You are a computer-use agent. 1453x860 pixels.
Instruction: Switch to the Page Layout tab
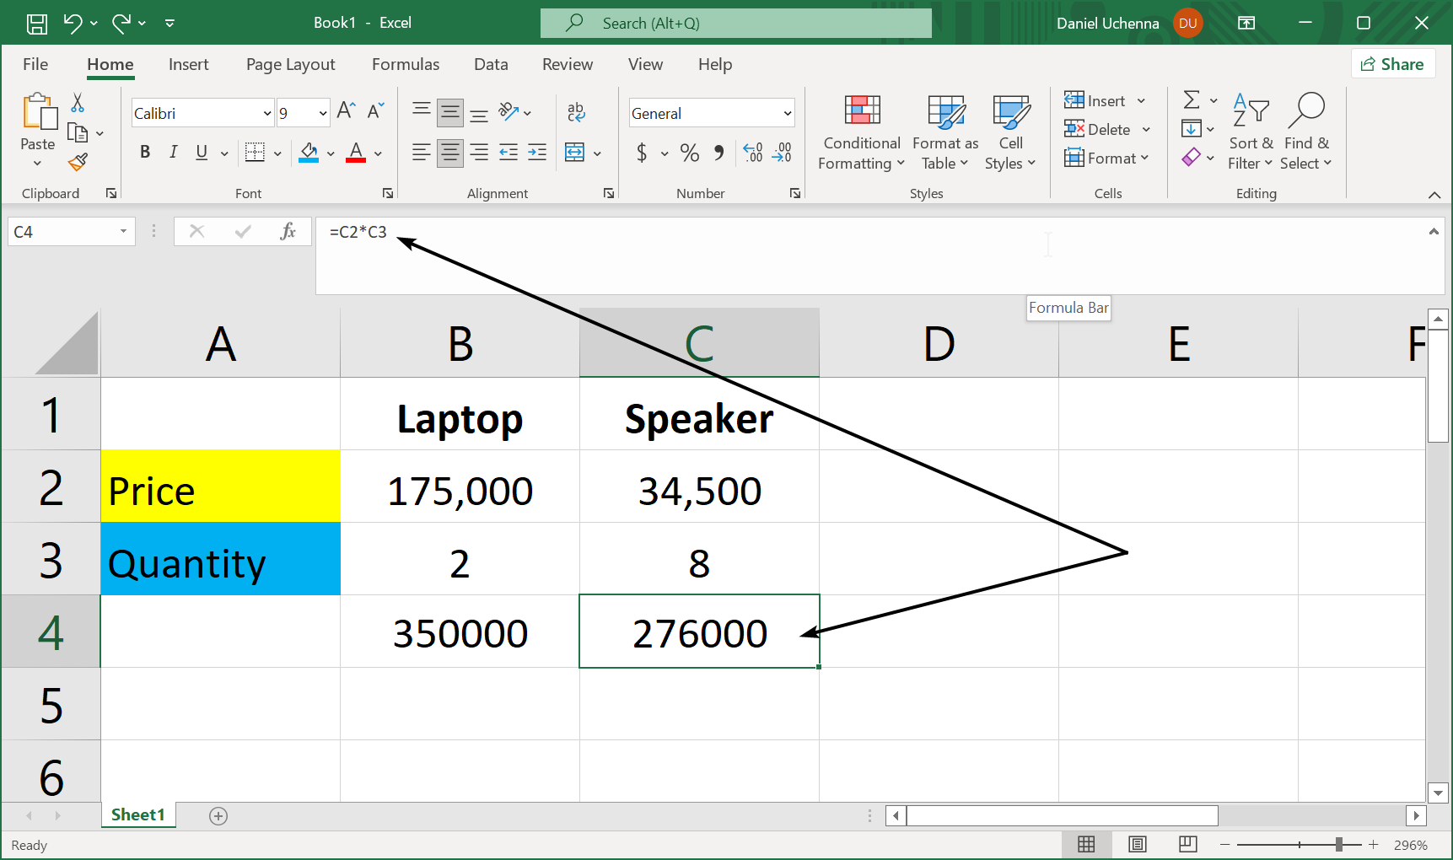click(290, 65)
